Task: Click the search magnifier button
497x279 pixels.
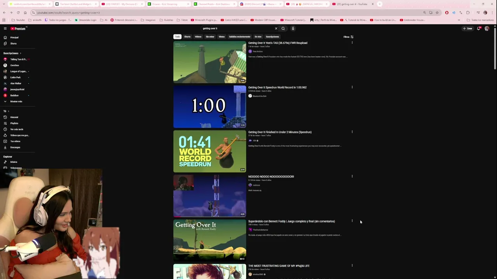Action: pyautogui.click(x=283, y=28)
